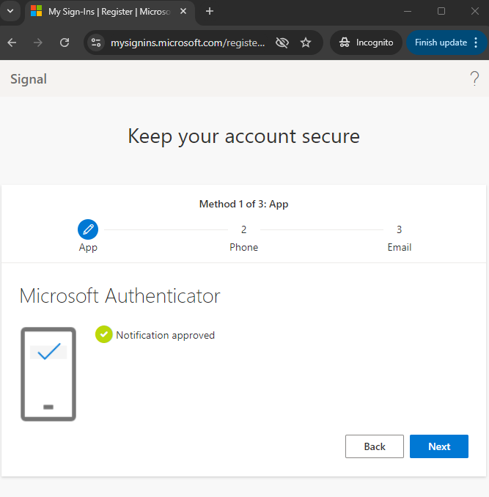The height and width of the screenshot is (497, 489).
Task: Click the Incognito indicator
Action: coord(366,43)
